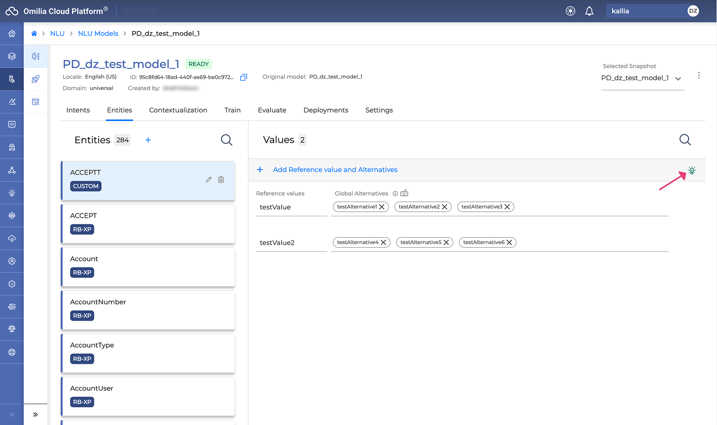Click the plus icon to add entity

[148, 140]
